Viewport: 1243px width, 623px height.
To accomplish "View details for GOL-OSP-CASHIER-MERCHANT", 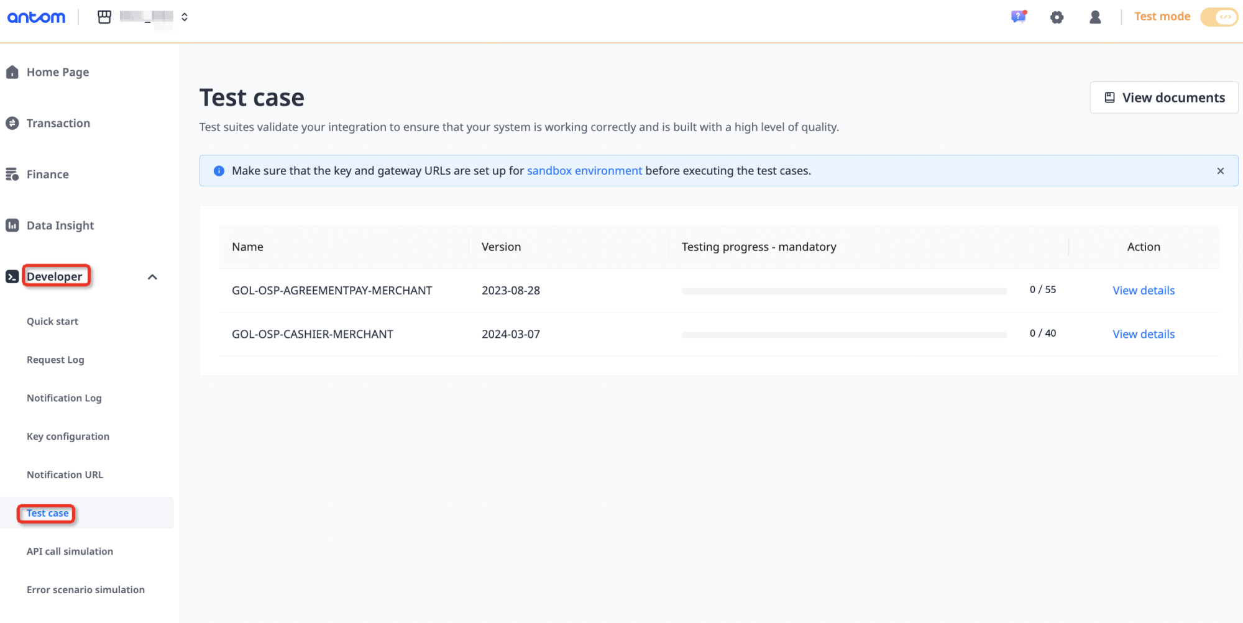I will coord(1144,334).
